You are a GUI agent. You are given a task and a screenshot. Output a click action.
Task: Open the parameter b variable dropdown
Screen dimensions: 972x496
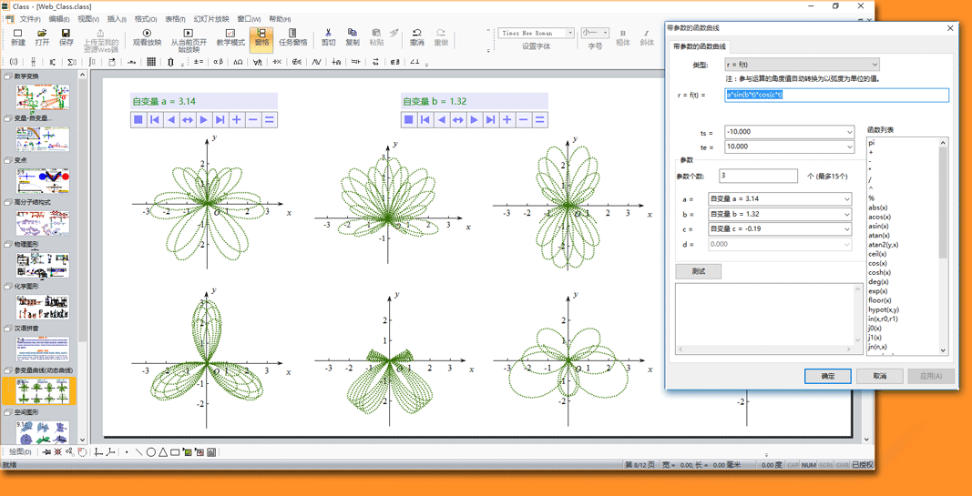[x=845, y=214]
